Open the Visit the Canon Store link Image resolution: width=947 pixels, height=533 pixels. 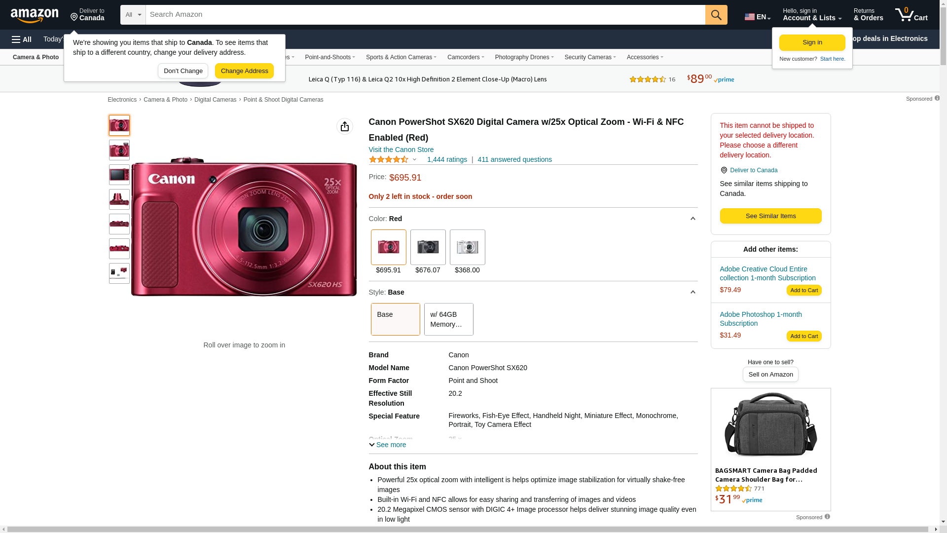point(401,150)
